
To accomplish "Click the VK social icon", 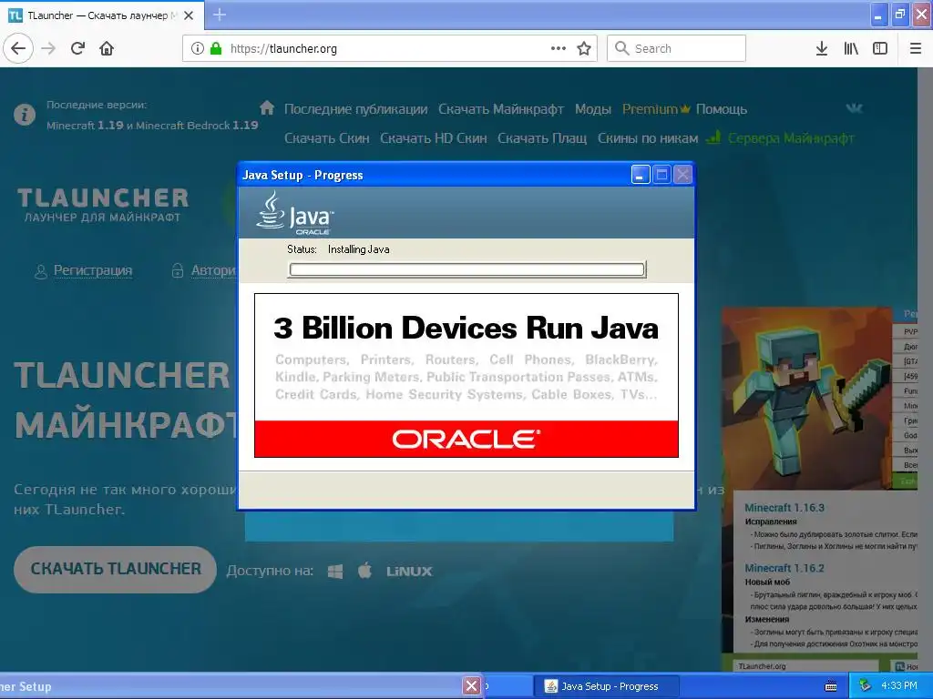I will (854, 108).
